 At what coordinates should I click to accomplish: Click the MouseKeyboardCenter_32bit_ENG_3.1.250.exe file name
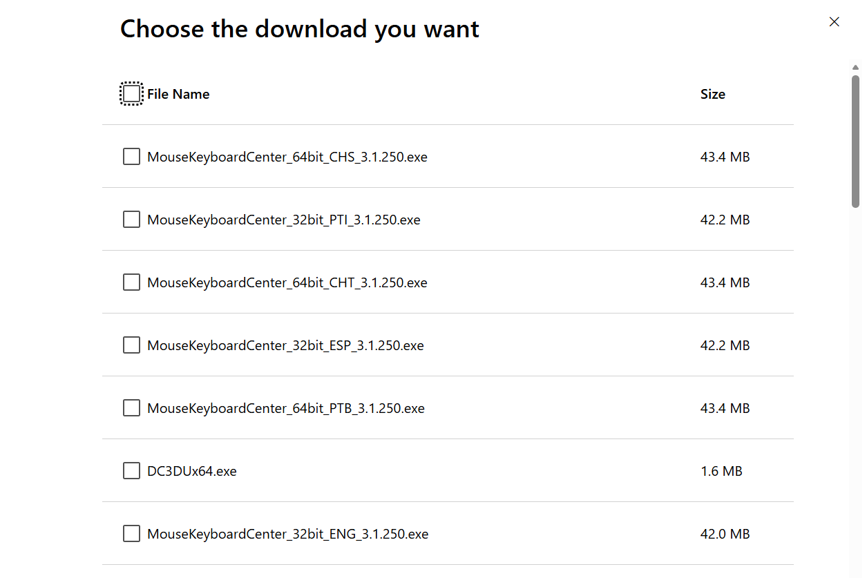pos(287,534)
